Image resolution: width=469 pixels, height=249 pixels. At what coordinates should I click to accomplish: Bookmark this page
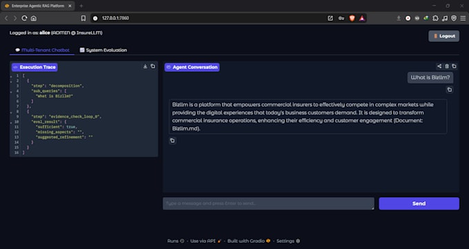pyautogui.click(x=83, y=18)
